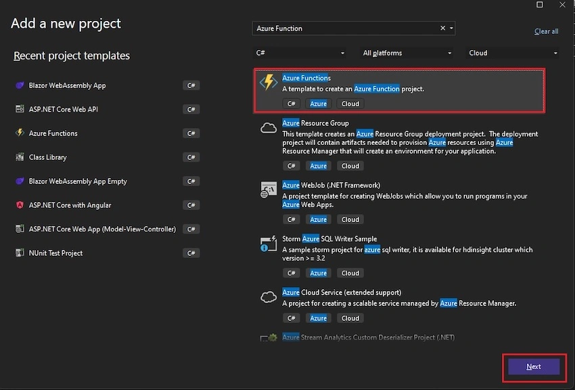Choose recent template ASP.NET Core with Angular
This screenshot has height=390, width=575.
point(70,205)
